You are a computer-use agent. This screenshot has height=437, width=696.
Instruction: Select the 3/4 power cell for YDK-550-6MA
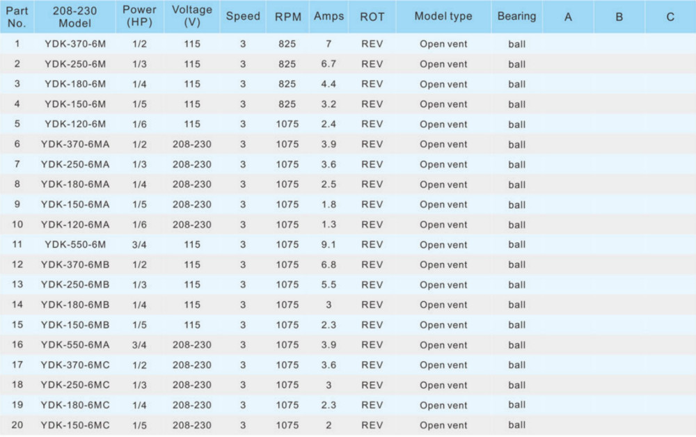coord(139,344)
